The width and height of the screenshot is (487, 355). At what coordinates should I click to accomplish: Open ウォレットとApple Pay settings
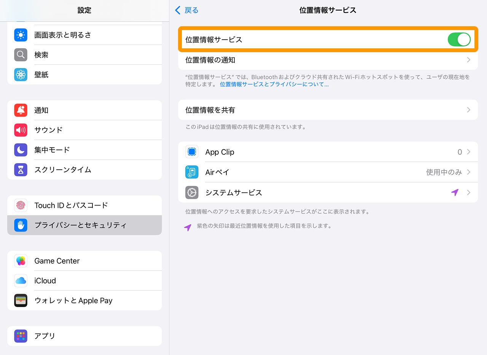point(84,301)
